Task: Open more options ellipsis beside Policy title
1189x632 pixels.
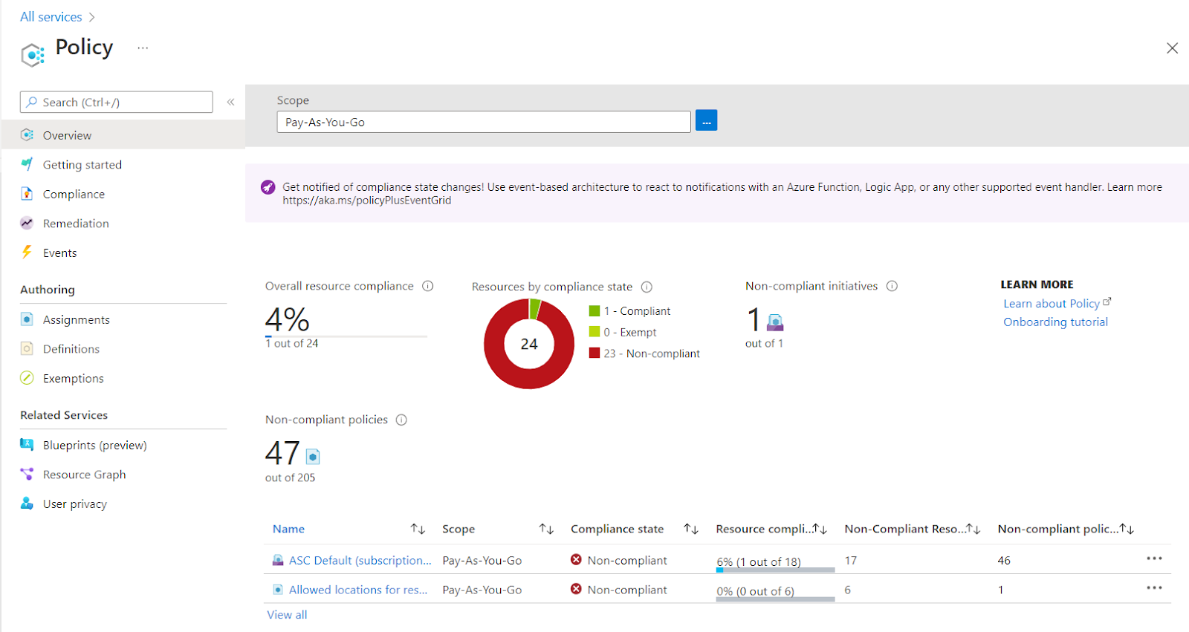Action: coord(143,48)
